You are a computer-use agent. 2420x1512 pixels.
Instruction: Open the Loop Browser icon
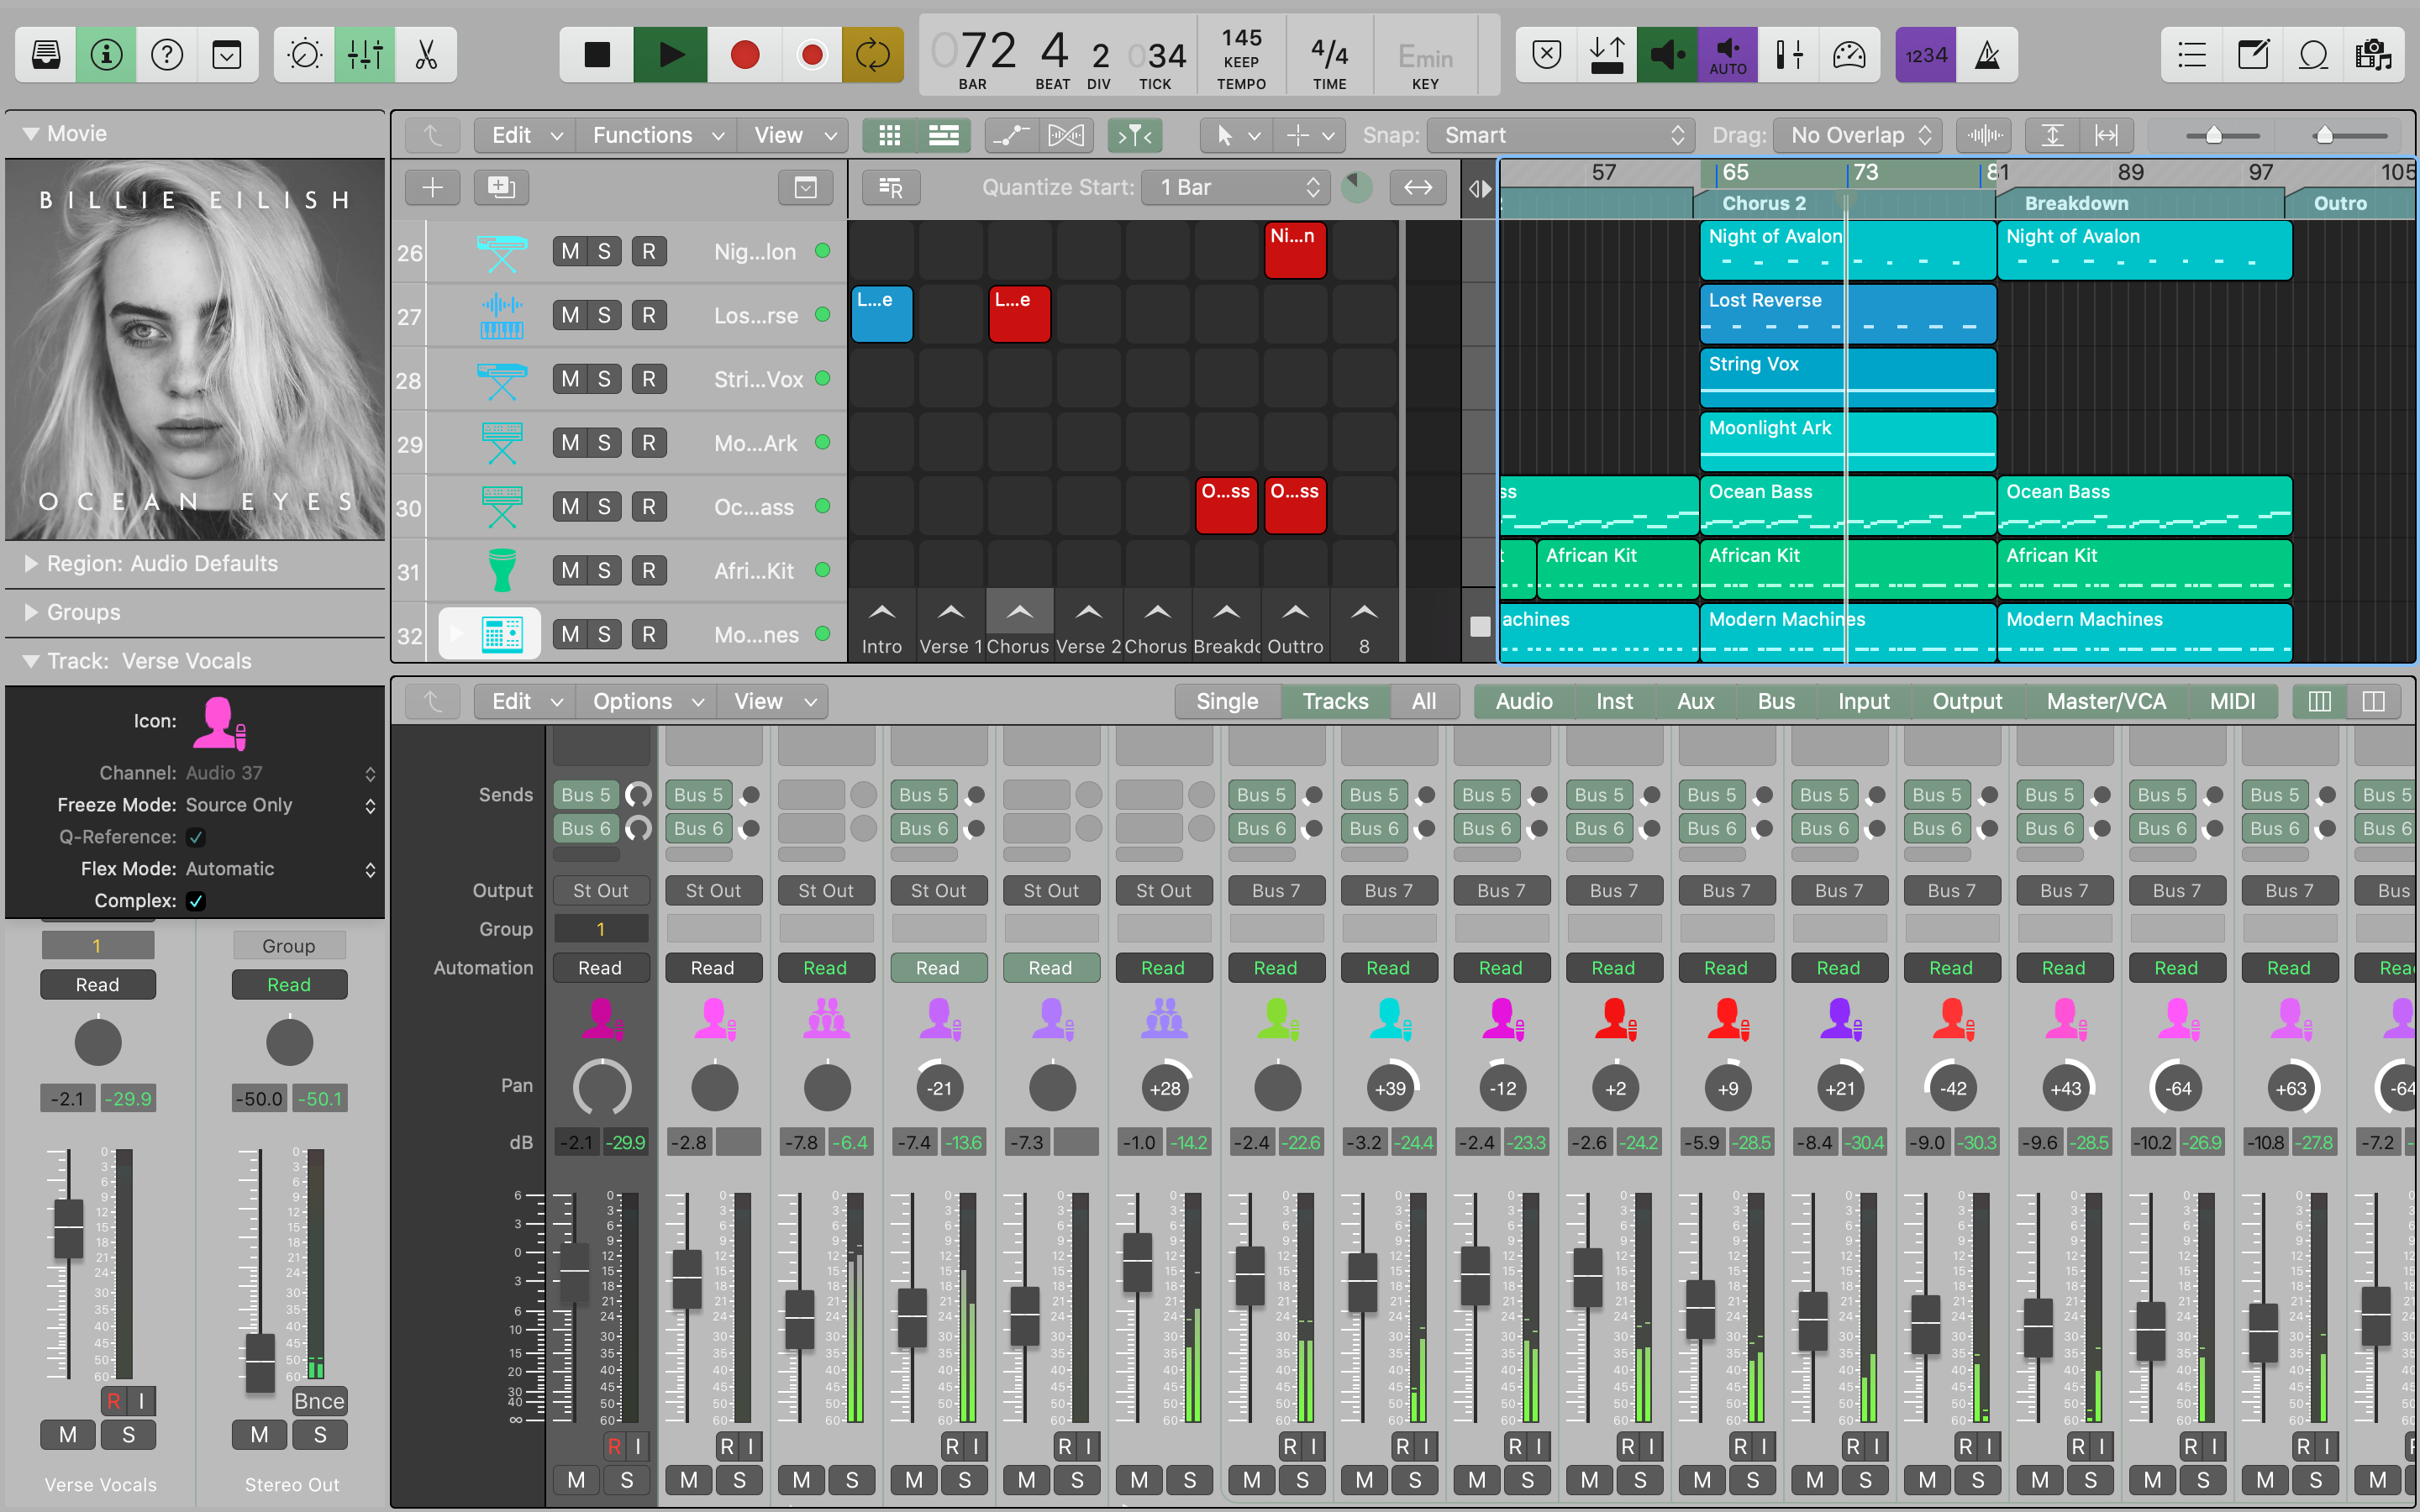pos(2313,55)
